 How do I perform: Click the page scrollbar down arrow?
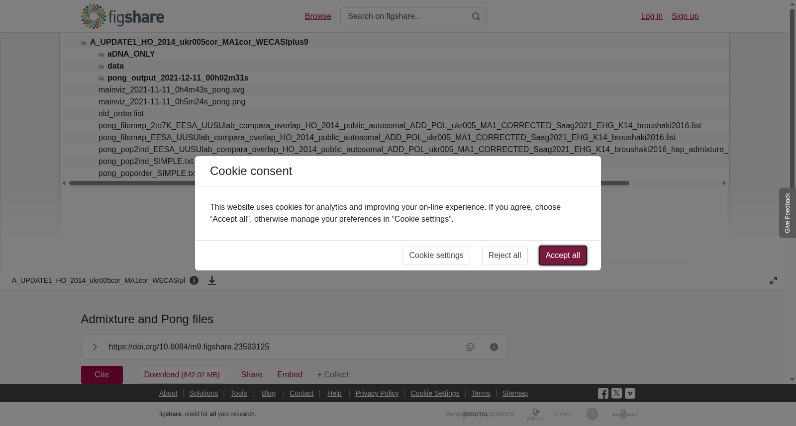792,380
